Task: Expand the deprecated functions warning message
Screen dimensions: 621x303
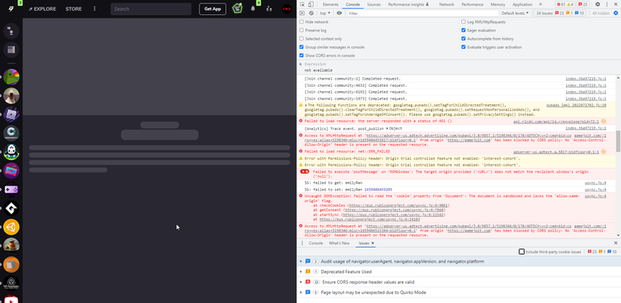Action: [306, 105]
